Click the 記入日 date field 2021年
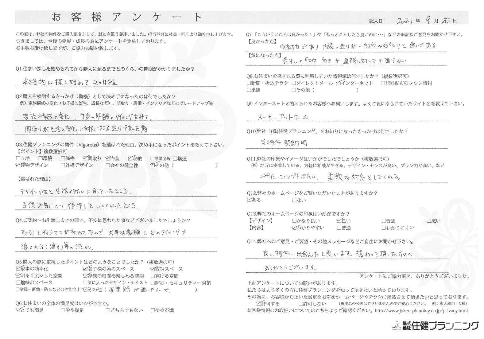The image size is (484, 339). point(408,21)
